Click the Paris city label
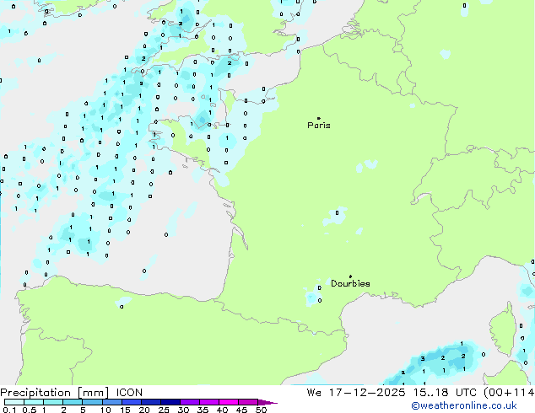This screenshot has height=413, width=535. click(319, 126)
